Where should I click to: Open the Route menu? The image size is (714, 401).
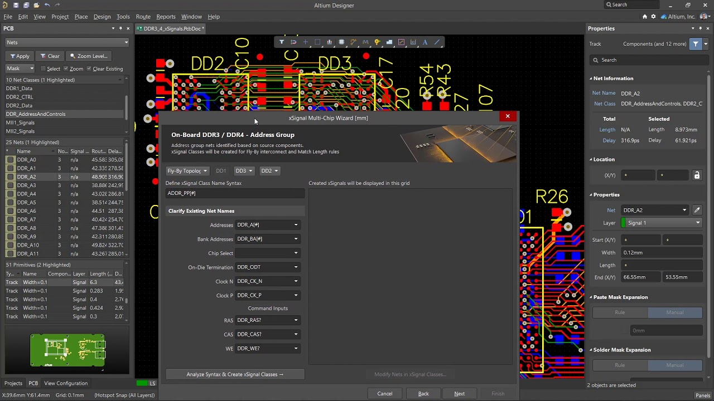[x=143, y=17]
